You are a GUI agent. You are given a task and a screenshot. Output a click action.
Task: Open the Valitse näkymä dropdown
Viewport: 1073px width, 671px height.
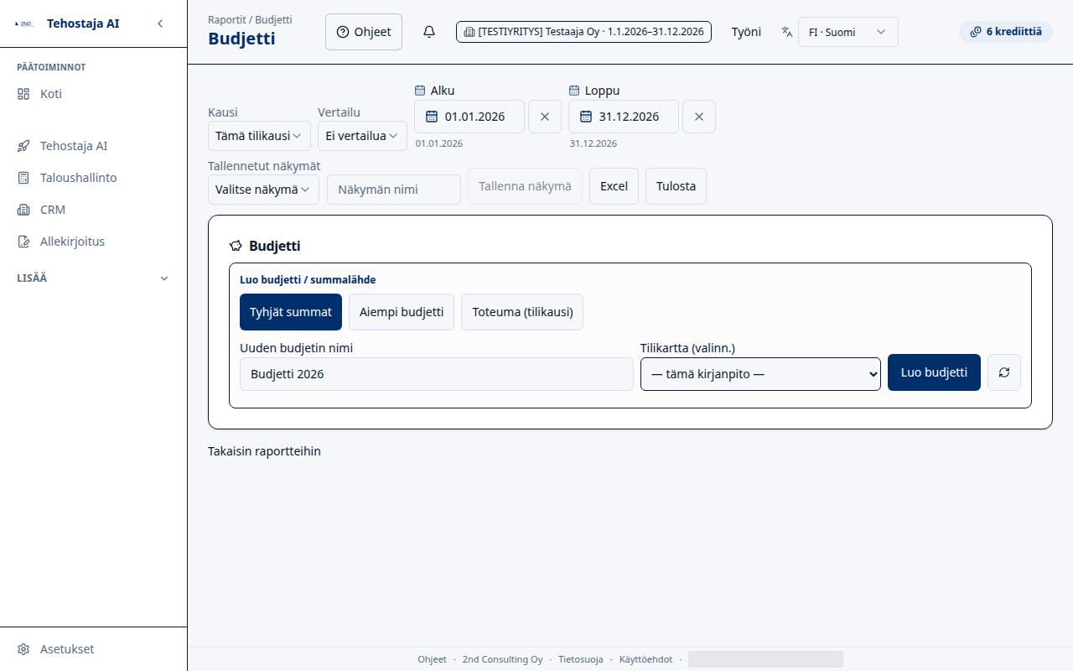click(x=263, y=190)
